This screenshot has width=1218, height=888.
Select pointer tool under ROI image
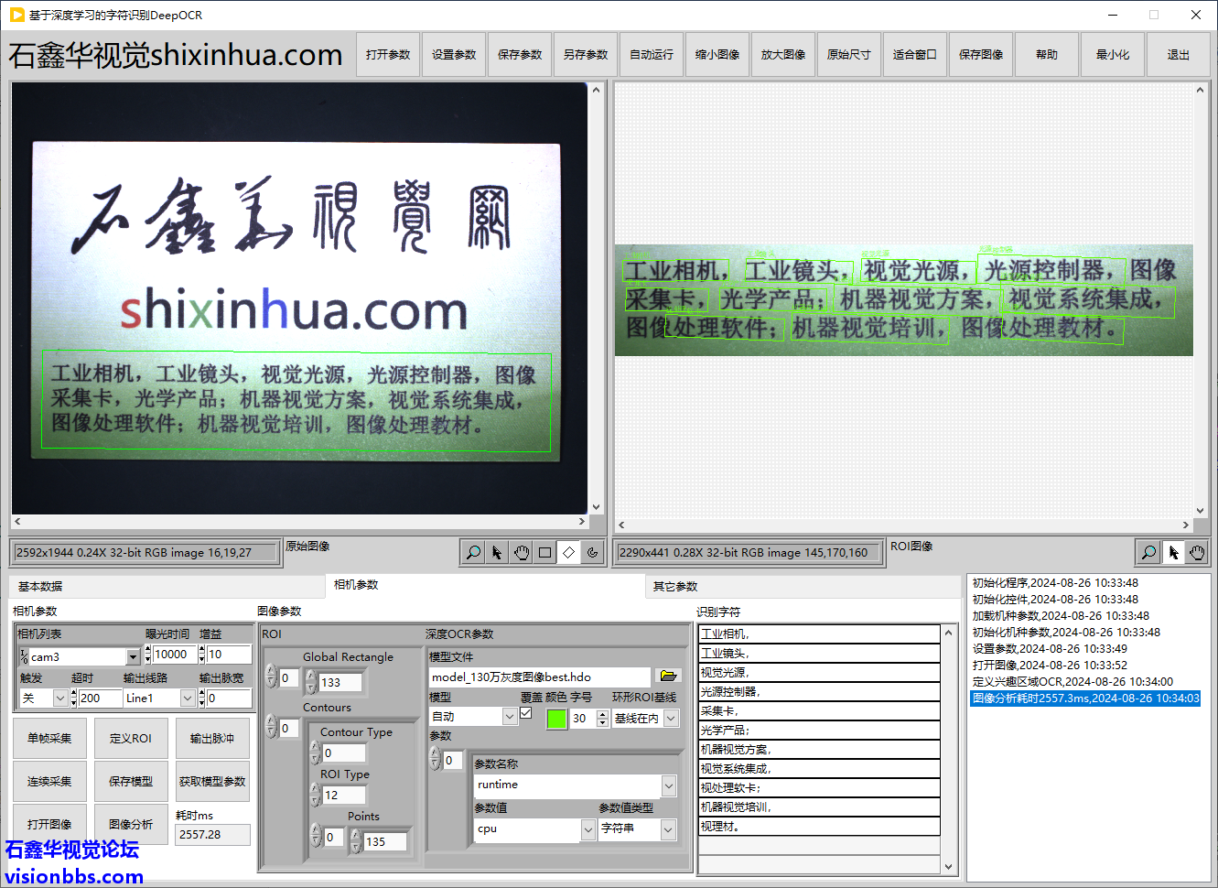pyautogui.click(x=1173, y=552)
